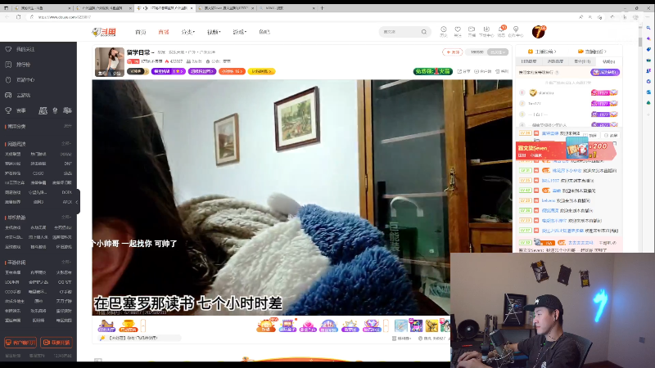Click the magnifier search icon
Image resolution: width=655 pixels, height=368 pixels.
click(x=424, y=32)
